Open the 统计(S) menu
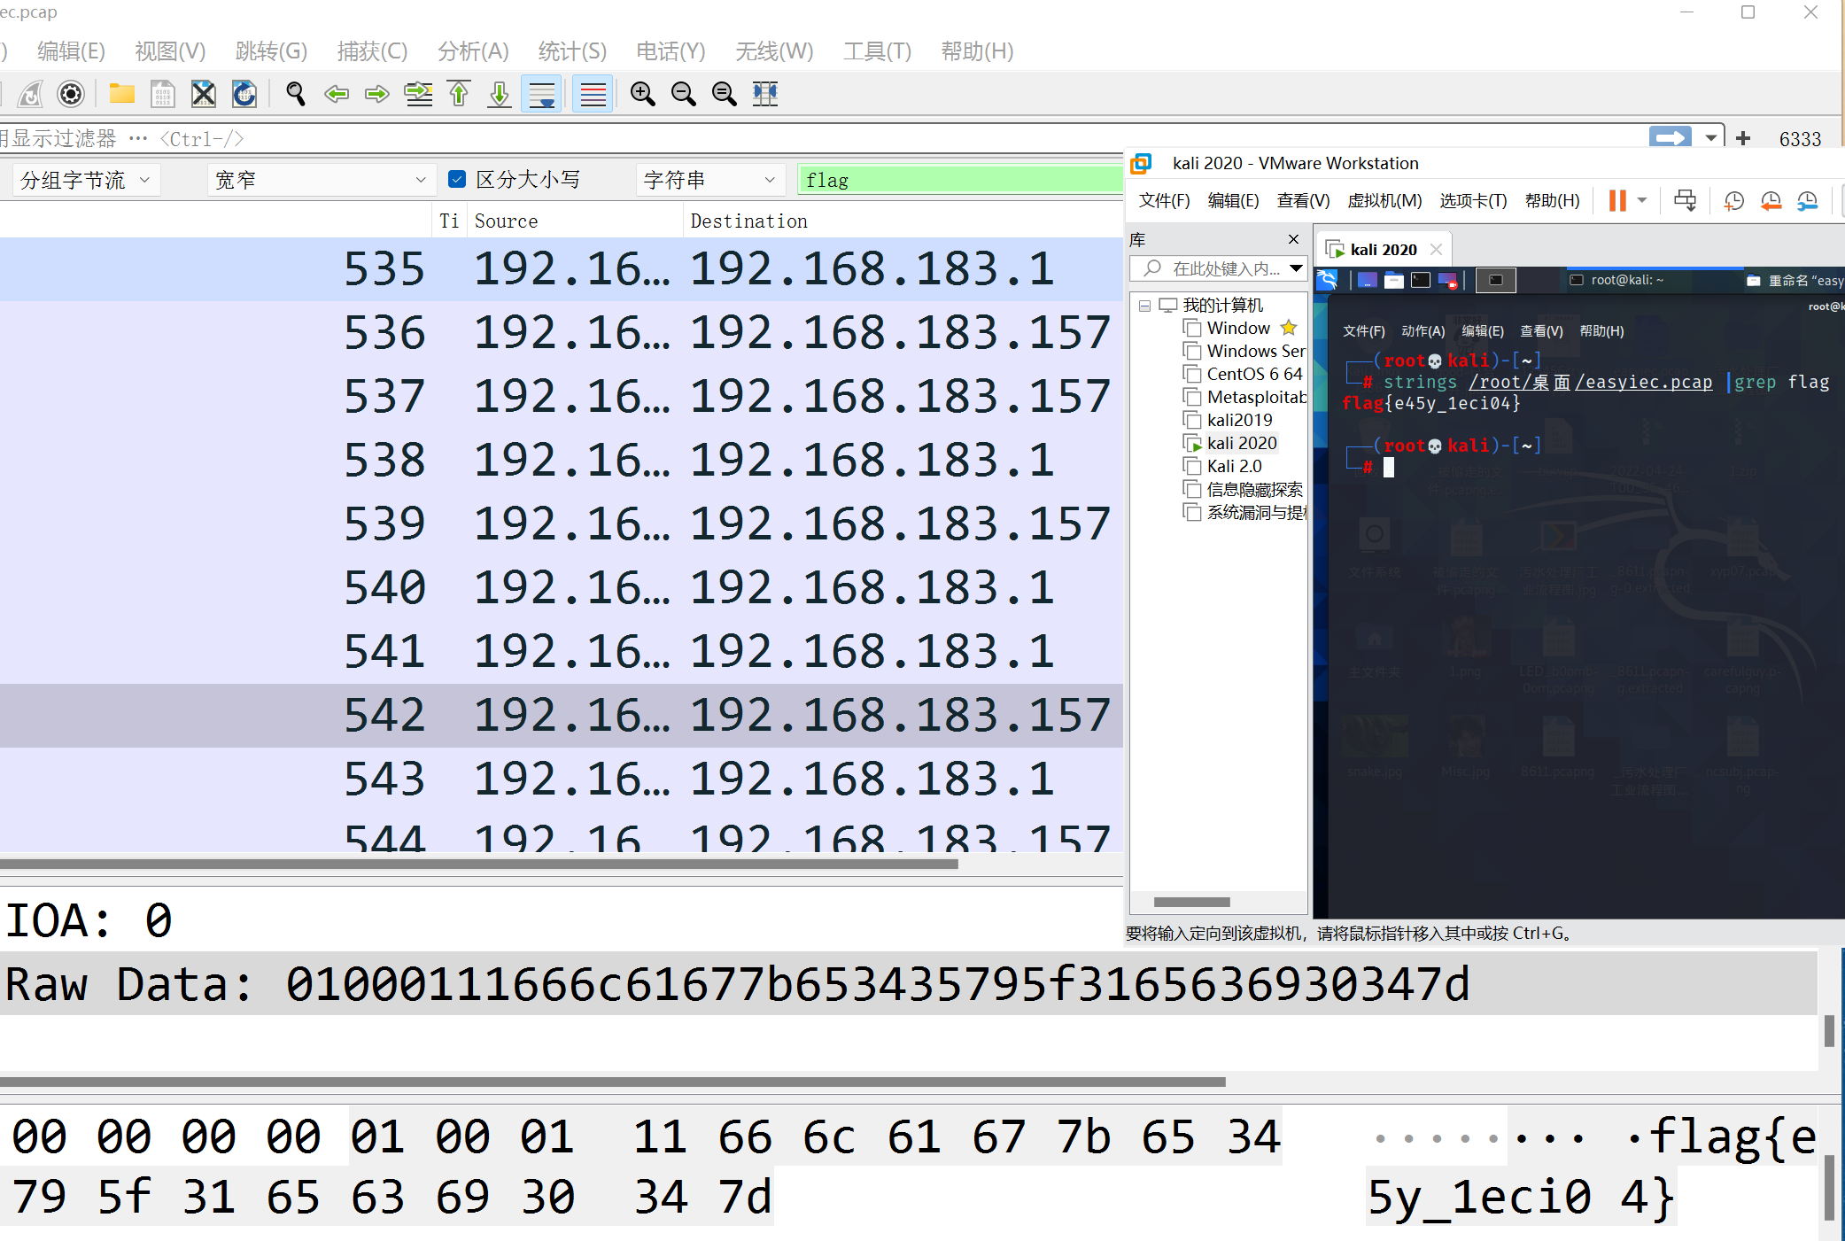 (x=572, y=51)
